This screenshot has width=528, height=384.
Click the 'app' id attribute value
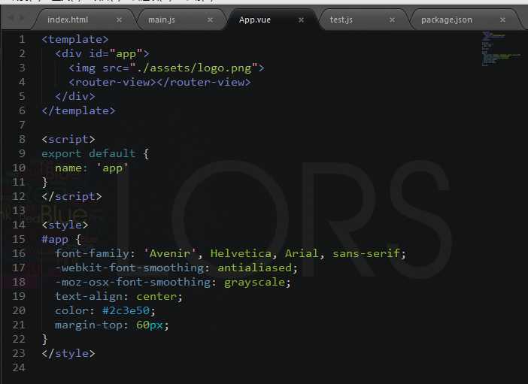(x=126, y=54)
